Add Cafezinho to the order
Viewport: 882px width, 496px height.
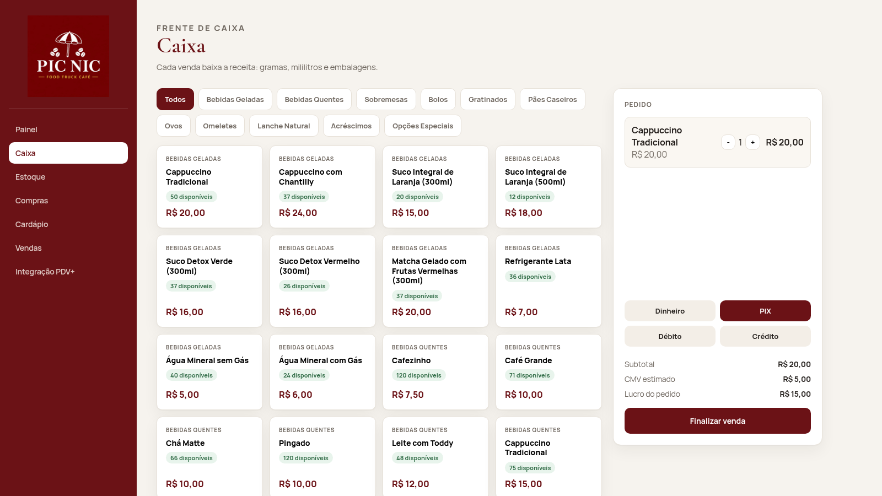(x=435, y=372)
